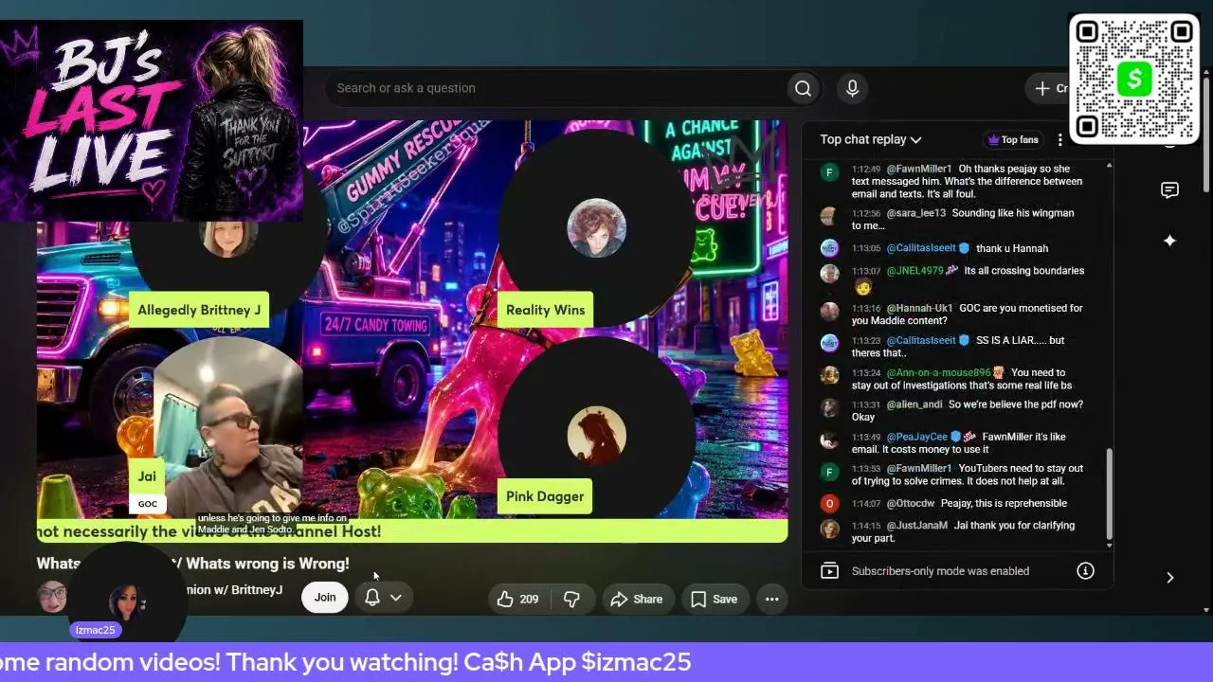1213x682 pixels.
Task: Jump to chat timestamp 1:12:56
Action: tap(866, 213)
